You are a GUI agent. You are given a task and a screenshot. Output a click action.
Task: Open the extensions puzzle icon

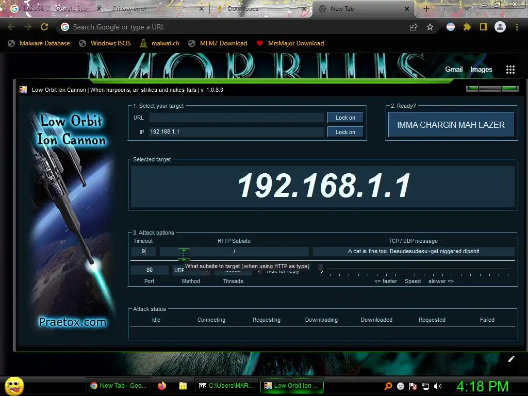(467, 27)
